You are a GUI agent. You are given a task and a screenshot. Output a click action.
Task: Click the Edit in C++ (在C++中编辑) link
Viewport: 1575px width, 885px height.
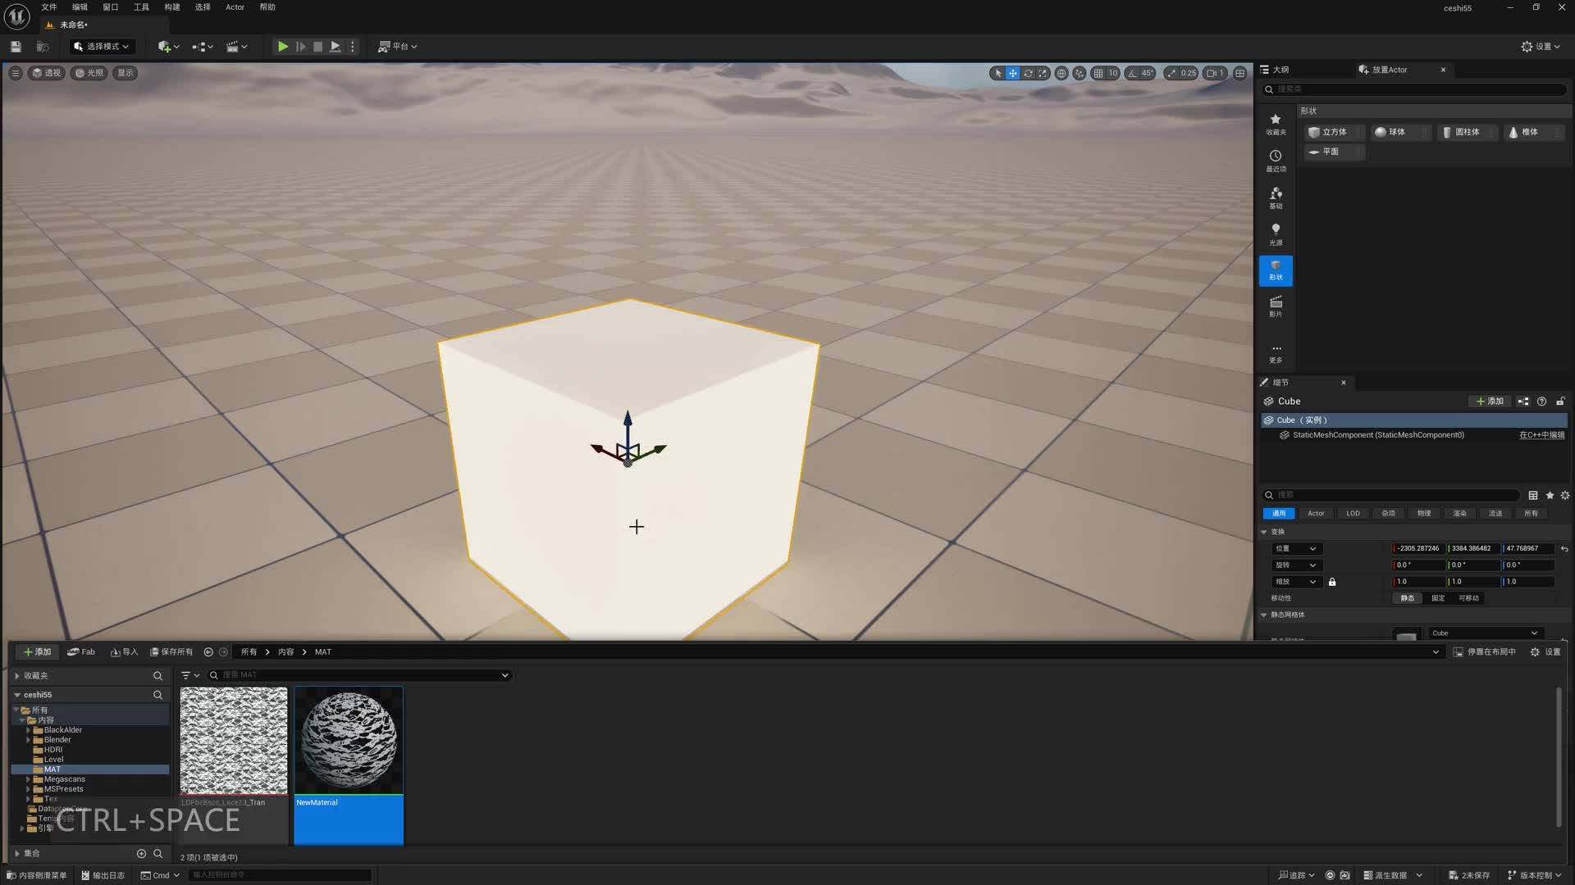pyautogui.click(x=1541, y=435)
